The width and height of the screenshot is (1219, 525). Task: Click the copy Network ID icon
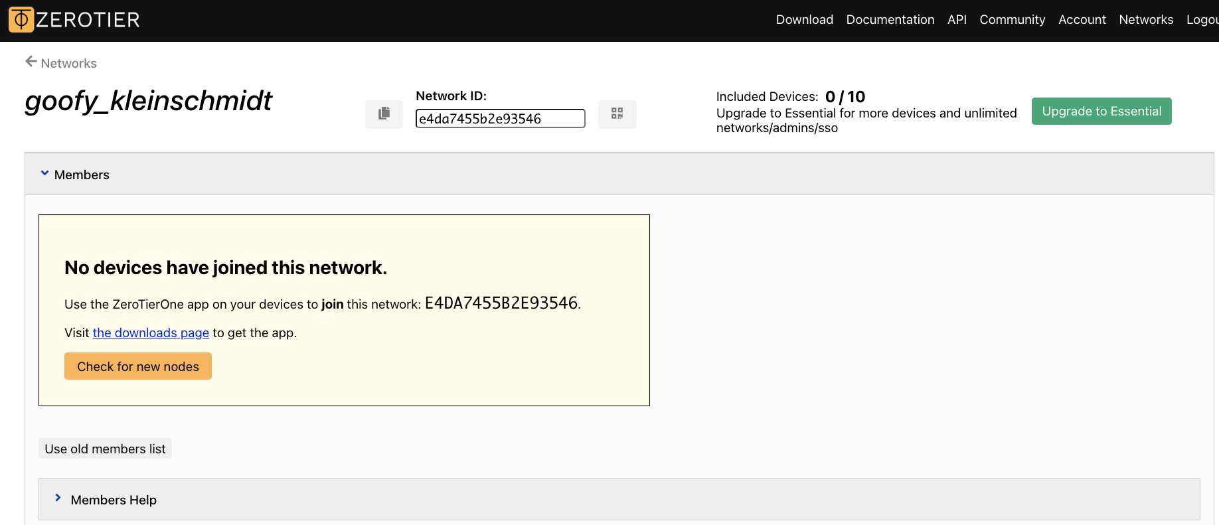point(384,114)
